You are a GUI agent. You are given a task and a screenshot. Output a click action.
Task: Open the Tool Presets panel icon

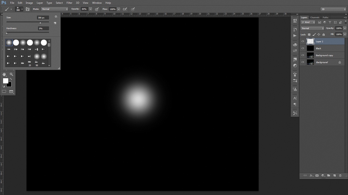click(x=295, y=113)
